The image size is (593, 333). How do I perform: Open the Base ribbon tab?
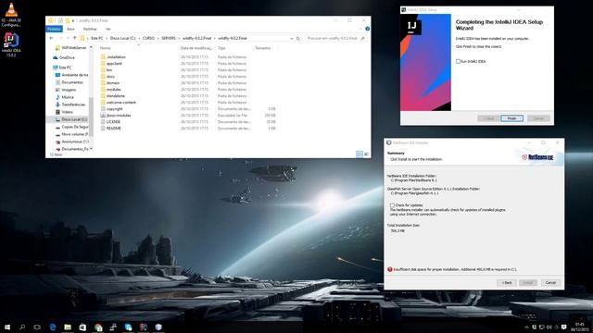point(70,29)
